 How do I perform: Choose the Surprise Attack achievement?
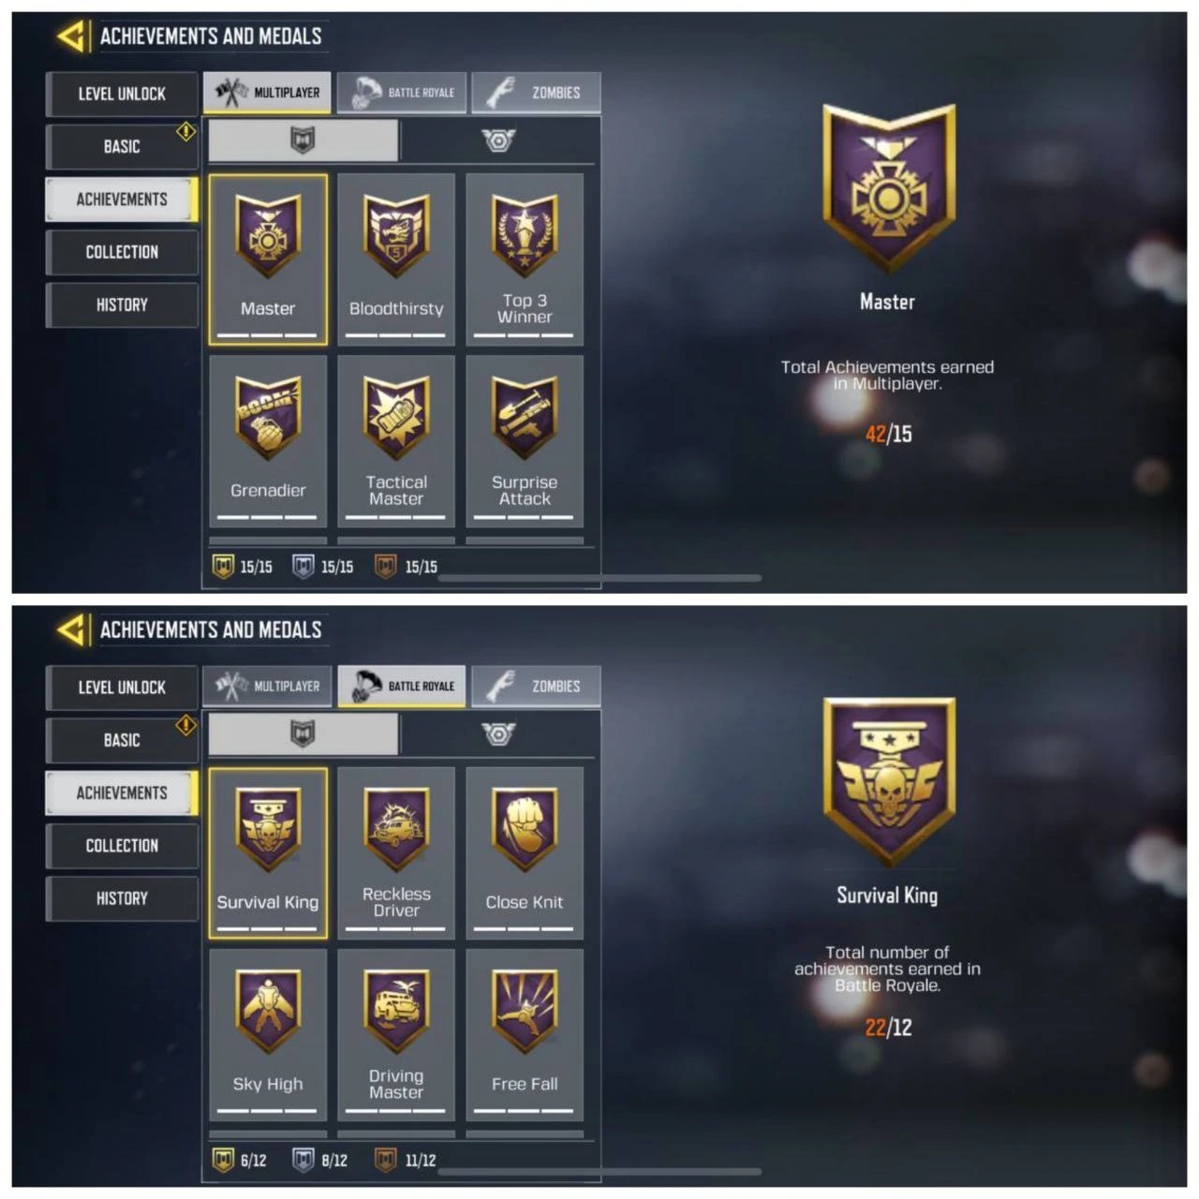click(x=525, y=441)
